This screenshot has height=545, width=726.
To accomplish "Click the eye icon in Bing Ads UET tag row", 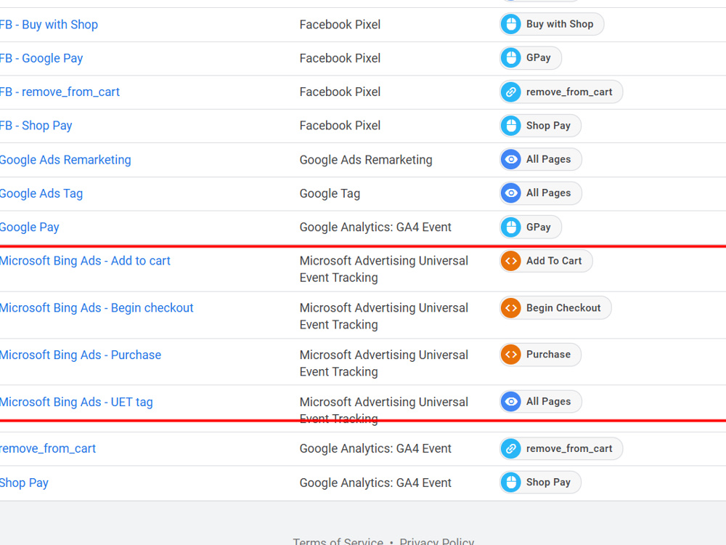I will pos(511,401).
